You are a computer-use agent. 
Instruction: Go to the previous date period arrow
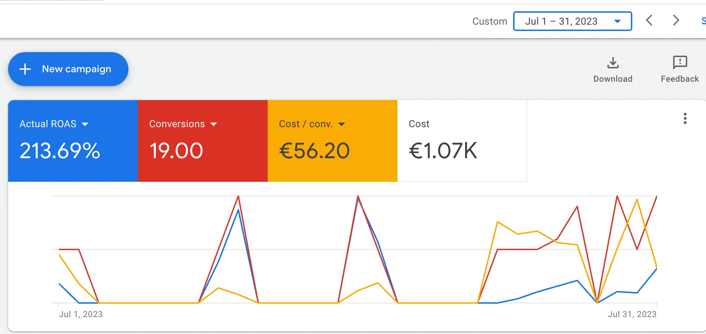[x=649, y=20]
